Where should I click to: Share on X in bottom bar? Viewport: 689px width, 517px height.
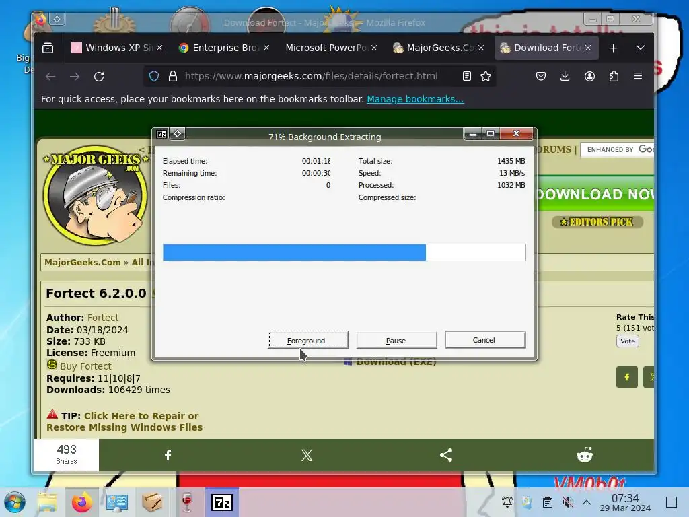click(x=307, y=455)
